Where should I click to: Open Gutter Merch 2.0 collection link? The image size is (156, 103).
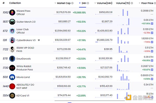26,22
